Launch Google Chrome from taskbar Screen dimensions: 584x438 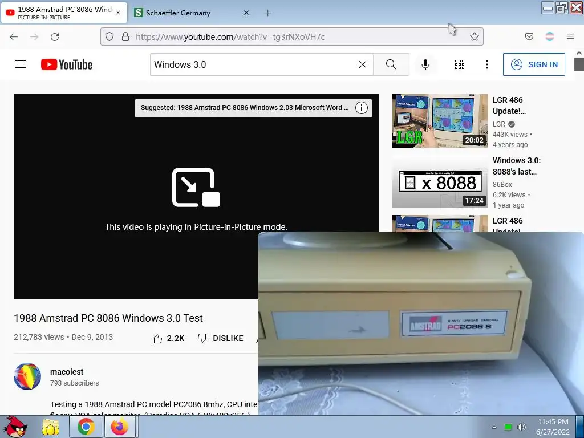pos(86,427)
